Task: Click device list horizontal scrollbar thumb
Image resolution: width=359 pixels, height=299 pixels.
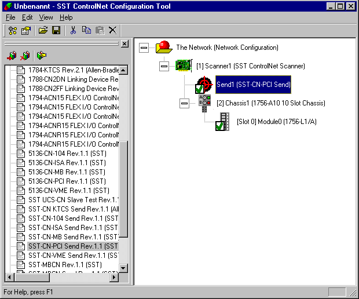Action: coord(32,277)
